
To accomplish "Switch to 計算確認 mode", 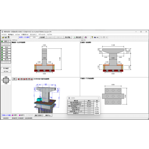I will [42, 37].
